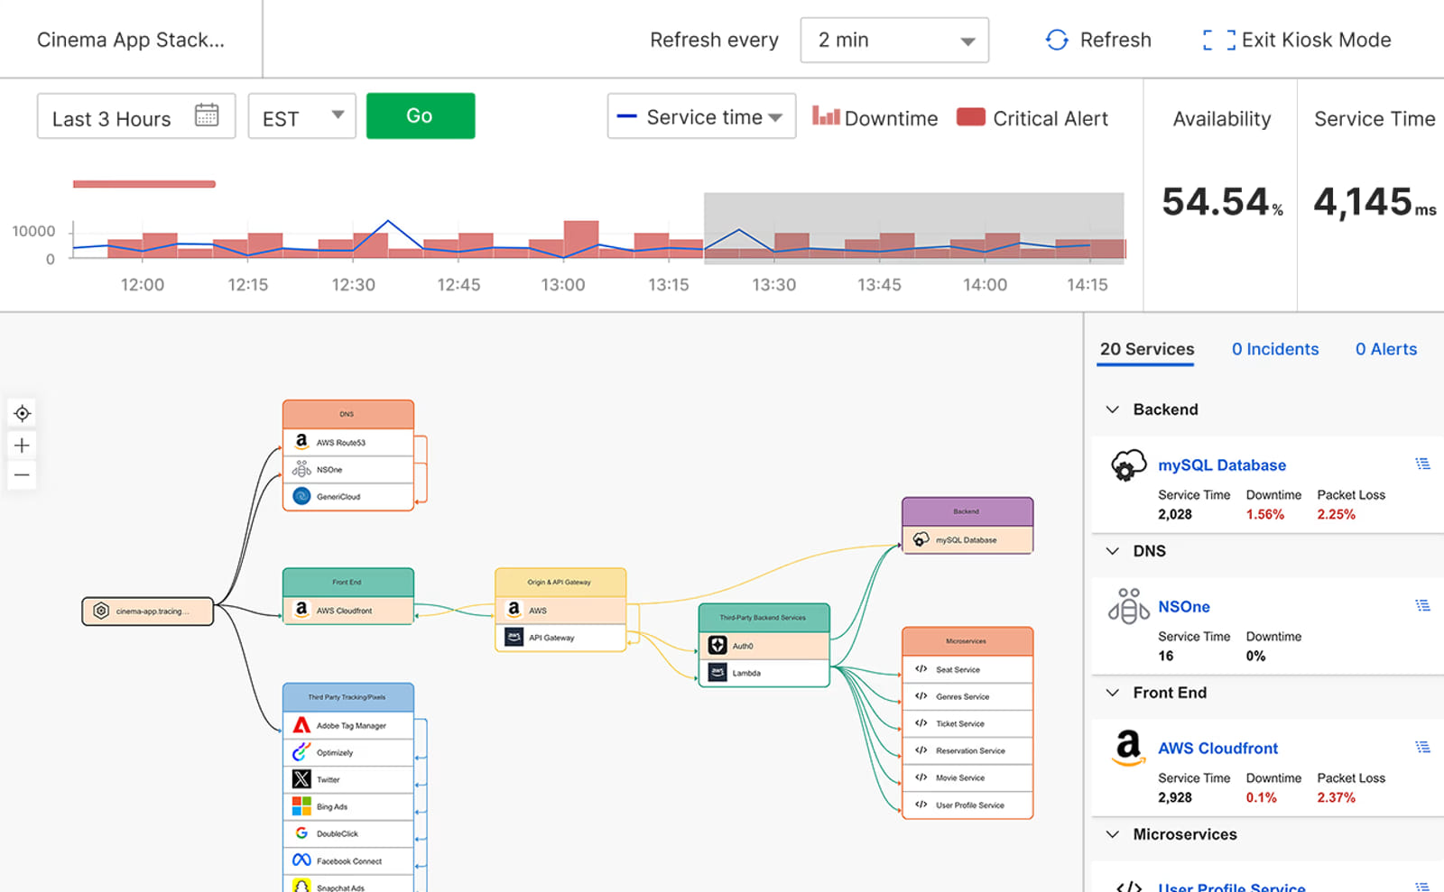Screen dimensions: 1444x892
Task: Click the red critical alert bar above the chart
Action: tap(144, 184)
